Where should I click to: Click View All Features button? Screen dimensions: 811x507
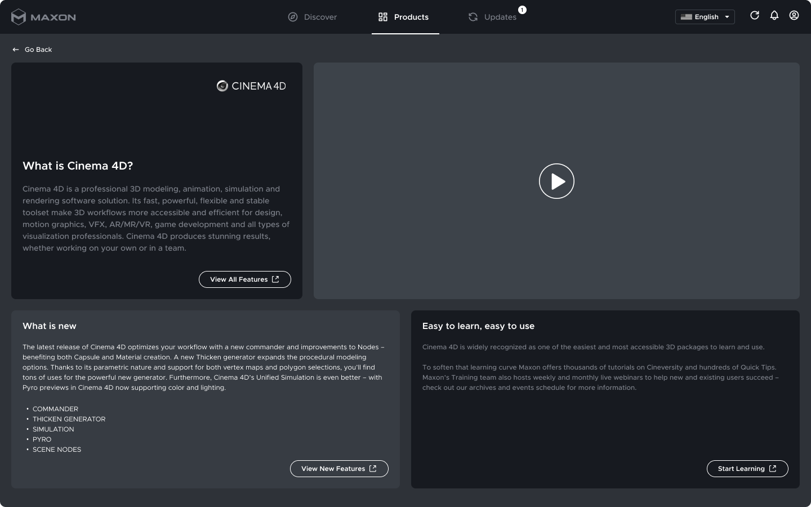245,279
